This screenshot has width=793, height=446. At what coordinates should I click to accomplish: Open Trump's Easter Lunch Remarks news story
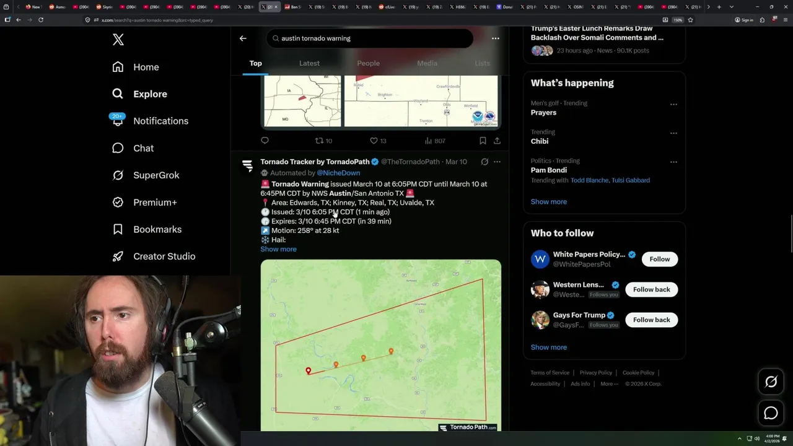597,33
